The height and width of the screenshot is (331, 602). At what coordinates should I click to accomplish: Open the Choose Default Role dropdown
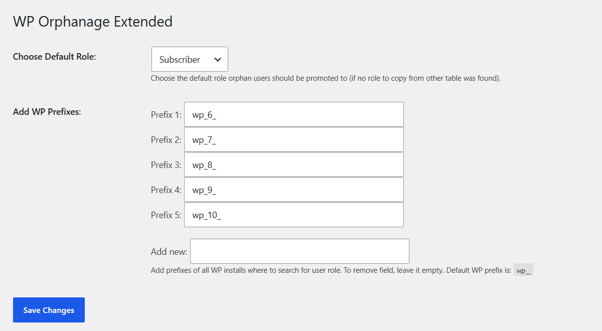pyautogui.click(x=190, y=59)
